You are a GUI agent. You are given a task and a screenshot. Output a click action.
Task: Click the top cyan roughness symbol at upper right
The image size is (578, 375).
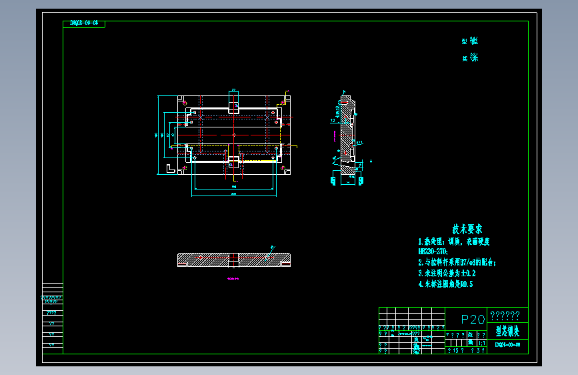(470, 41)
